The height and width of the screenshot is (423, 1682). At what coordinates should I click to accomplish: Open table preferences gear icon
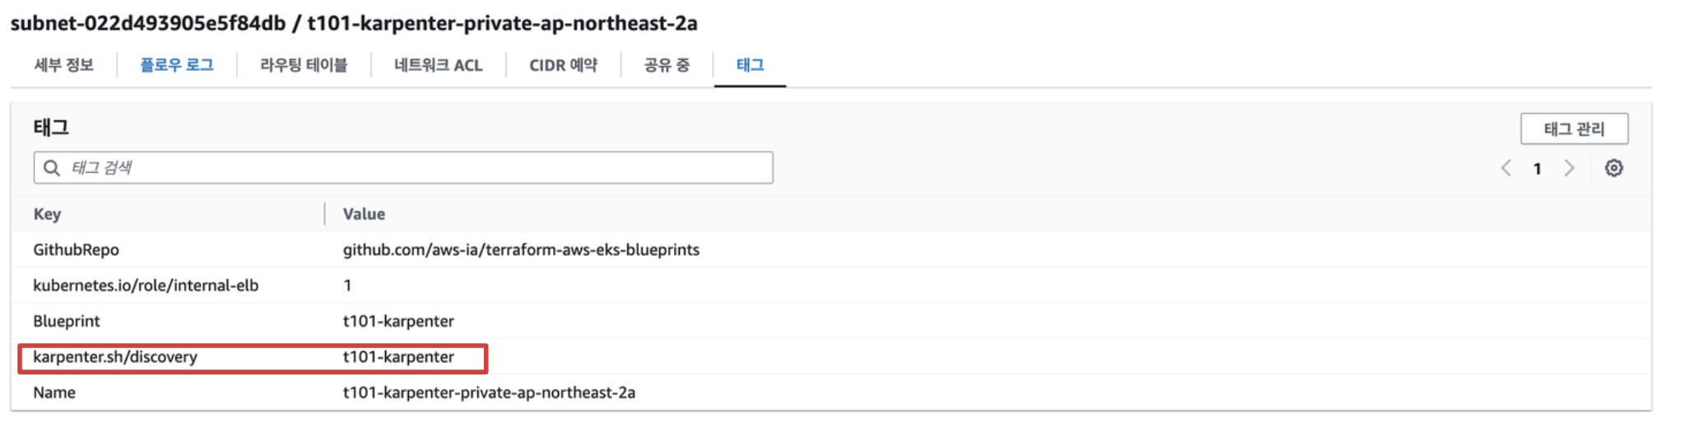1614,169
